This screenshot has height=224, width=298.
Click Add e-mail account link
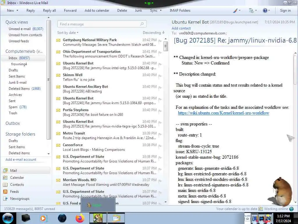coord(21,160)
